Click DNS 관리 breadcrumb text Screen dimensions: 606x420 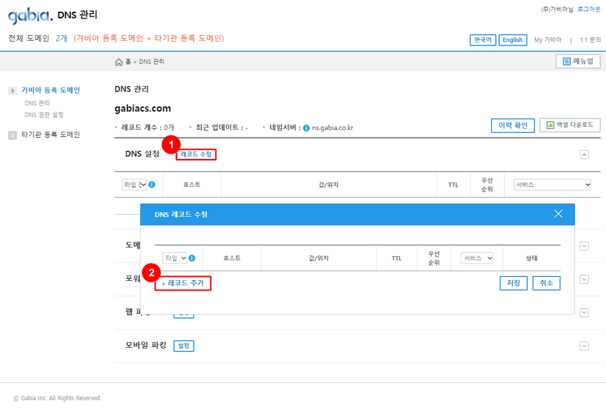click(x=151, y=62)
